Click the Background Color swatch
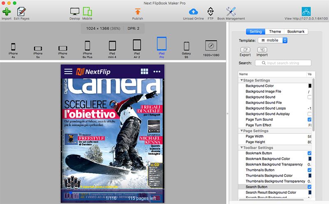Screen dimensions: 329x204 tap(310, 86)
